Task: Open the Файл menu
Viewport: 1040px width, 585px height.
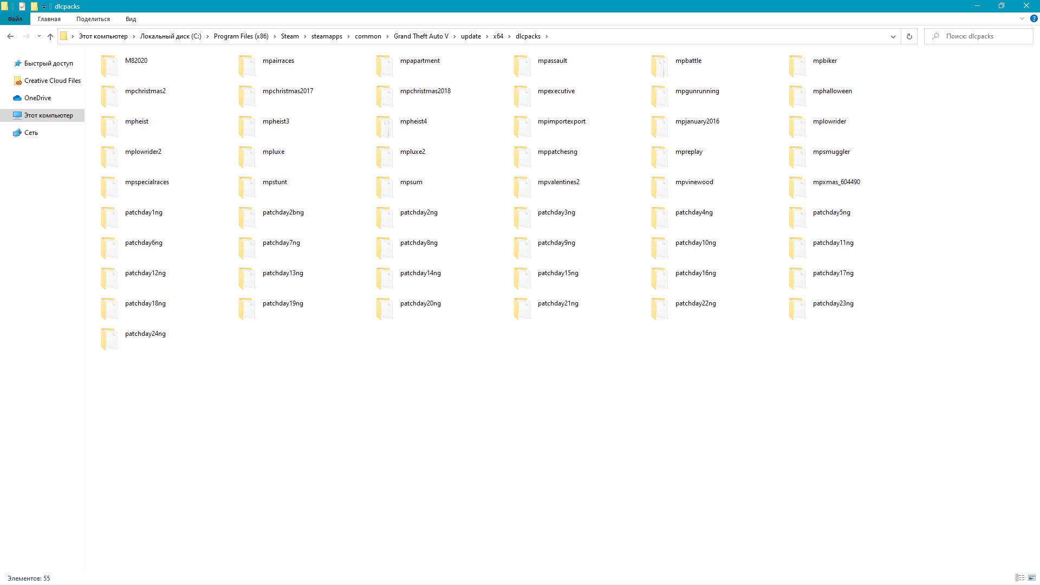Action: [x=15, y=19]
